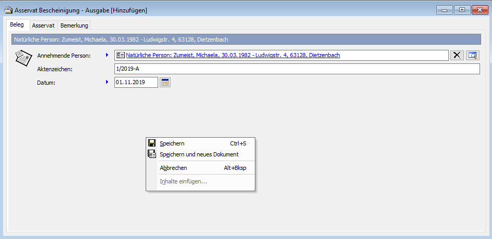This screenshot has width=492, height=239.
Task: Open the calendar picker next to Datum
Action: coord(165,83)
